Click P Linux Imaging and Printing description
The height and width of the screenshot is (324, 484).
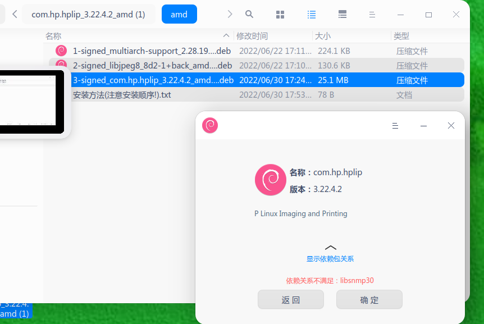pyautogui.click(x=300, y=213)
